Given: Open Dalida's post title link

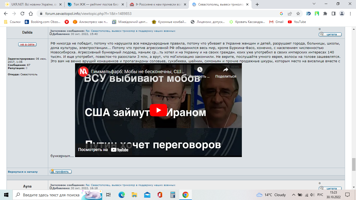Looking at the screenshot, I should (x=130, y=31).
